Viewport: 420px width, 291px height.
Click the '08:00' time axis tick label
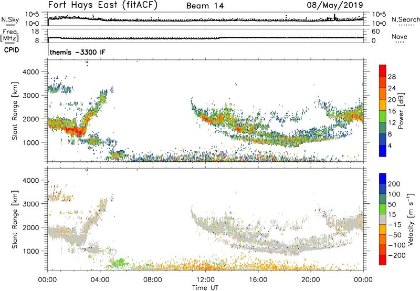[153, 280]
